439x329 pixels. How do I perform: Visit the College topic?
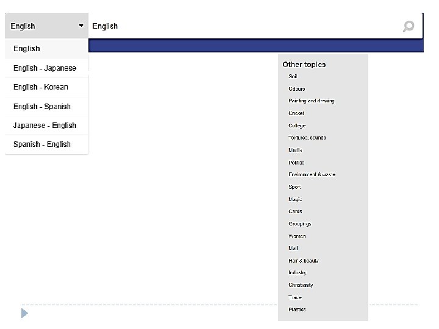[297, 126]
